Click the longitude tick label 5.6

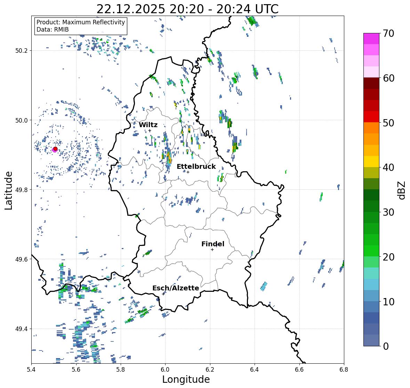[76, 370]
